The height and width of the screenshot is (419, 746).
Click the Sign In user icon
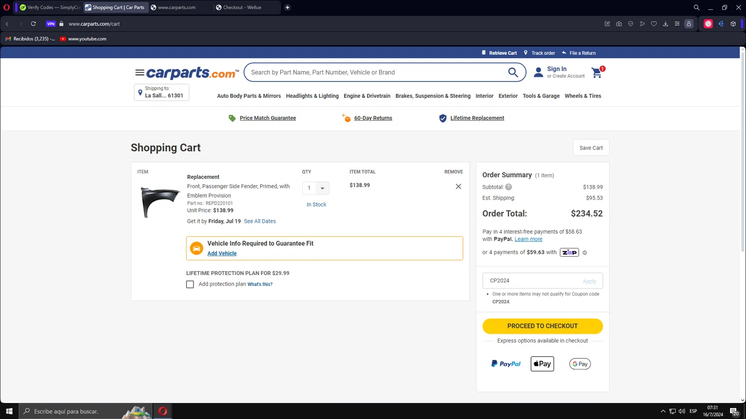[x=538, y=72]
